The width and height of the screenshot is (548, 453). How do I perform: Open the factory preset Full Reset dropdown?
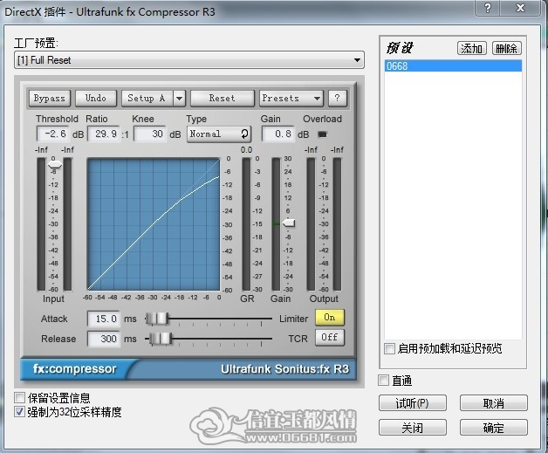point(189,60)
